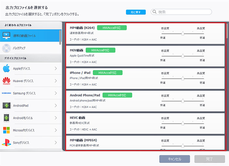This screenshot has width=229, height=166.
Task: Click quality slider for Android Phone/Pad
Action: (183, 101)
